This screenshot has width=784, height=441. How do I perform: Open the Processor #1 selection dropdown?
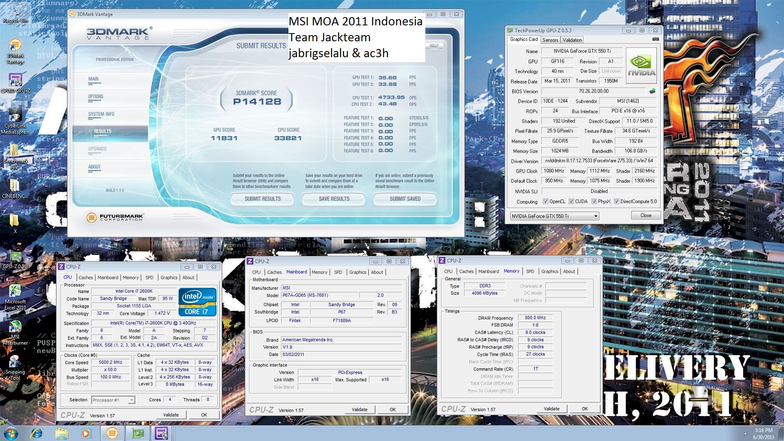pos(131,400)
